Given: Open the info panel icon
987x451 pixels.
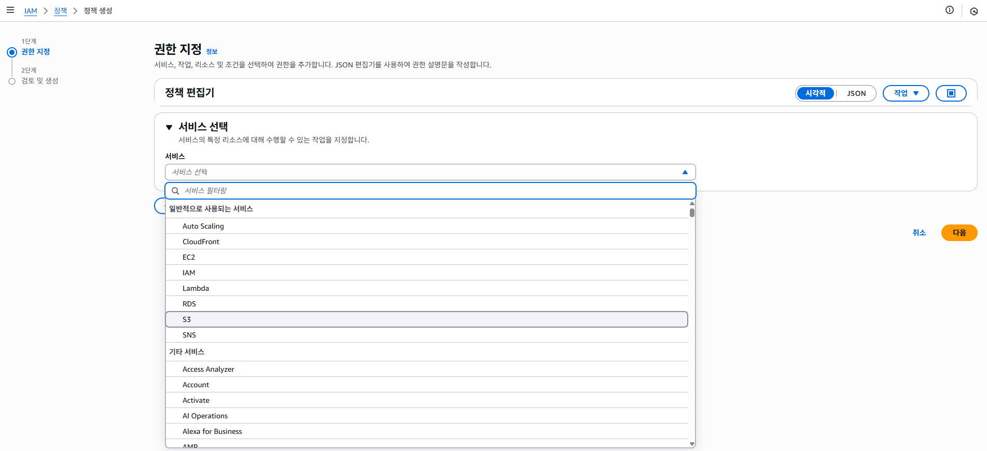Looking at the screenshot, I should coord(950,10).
